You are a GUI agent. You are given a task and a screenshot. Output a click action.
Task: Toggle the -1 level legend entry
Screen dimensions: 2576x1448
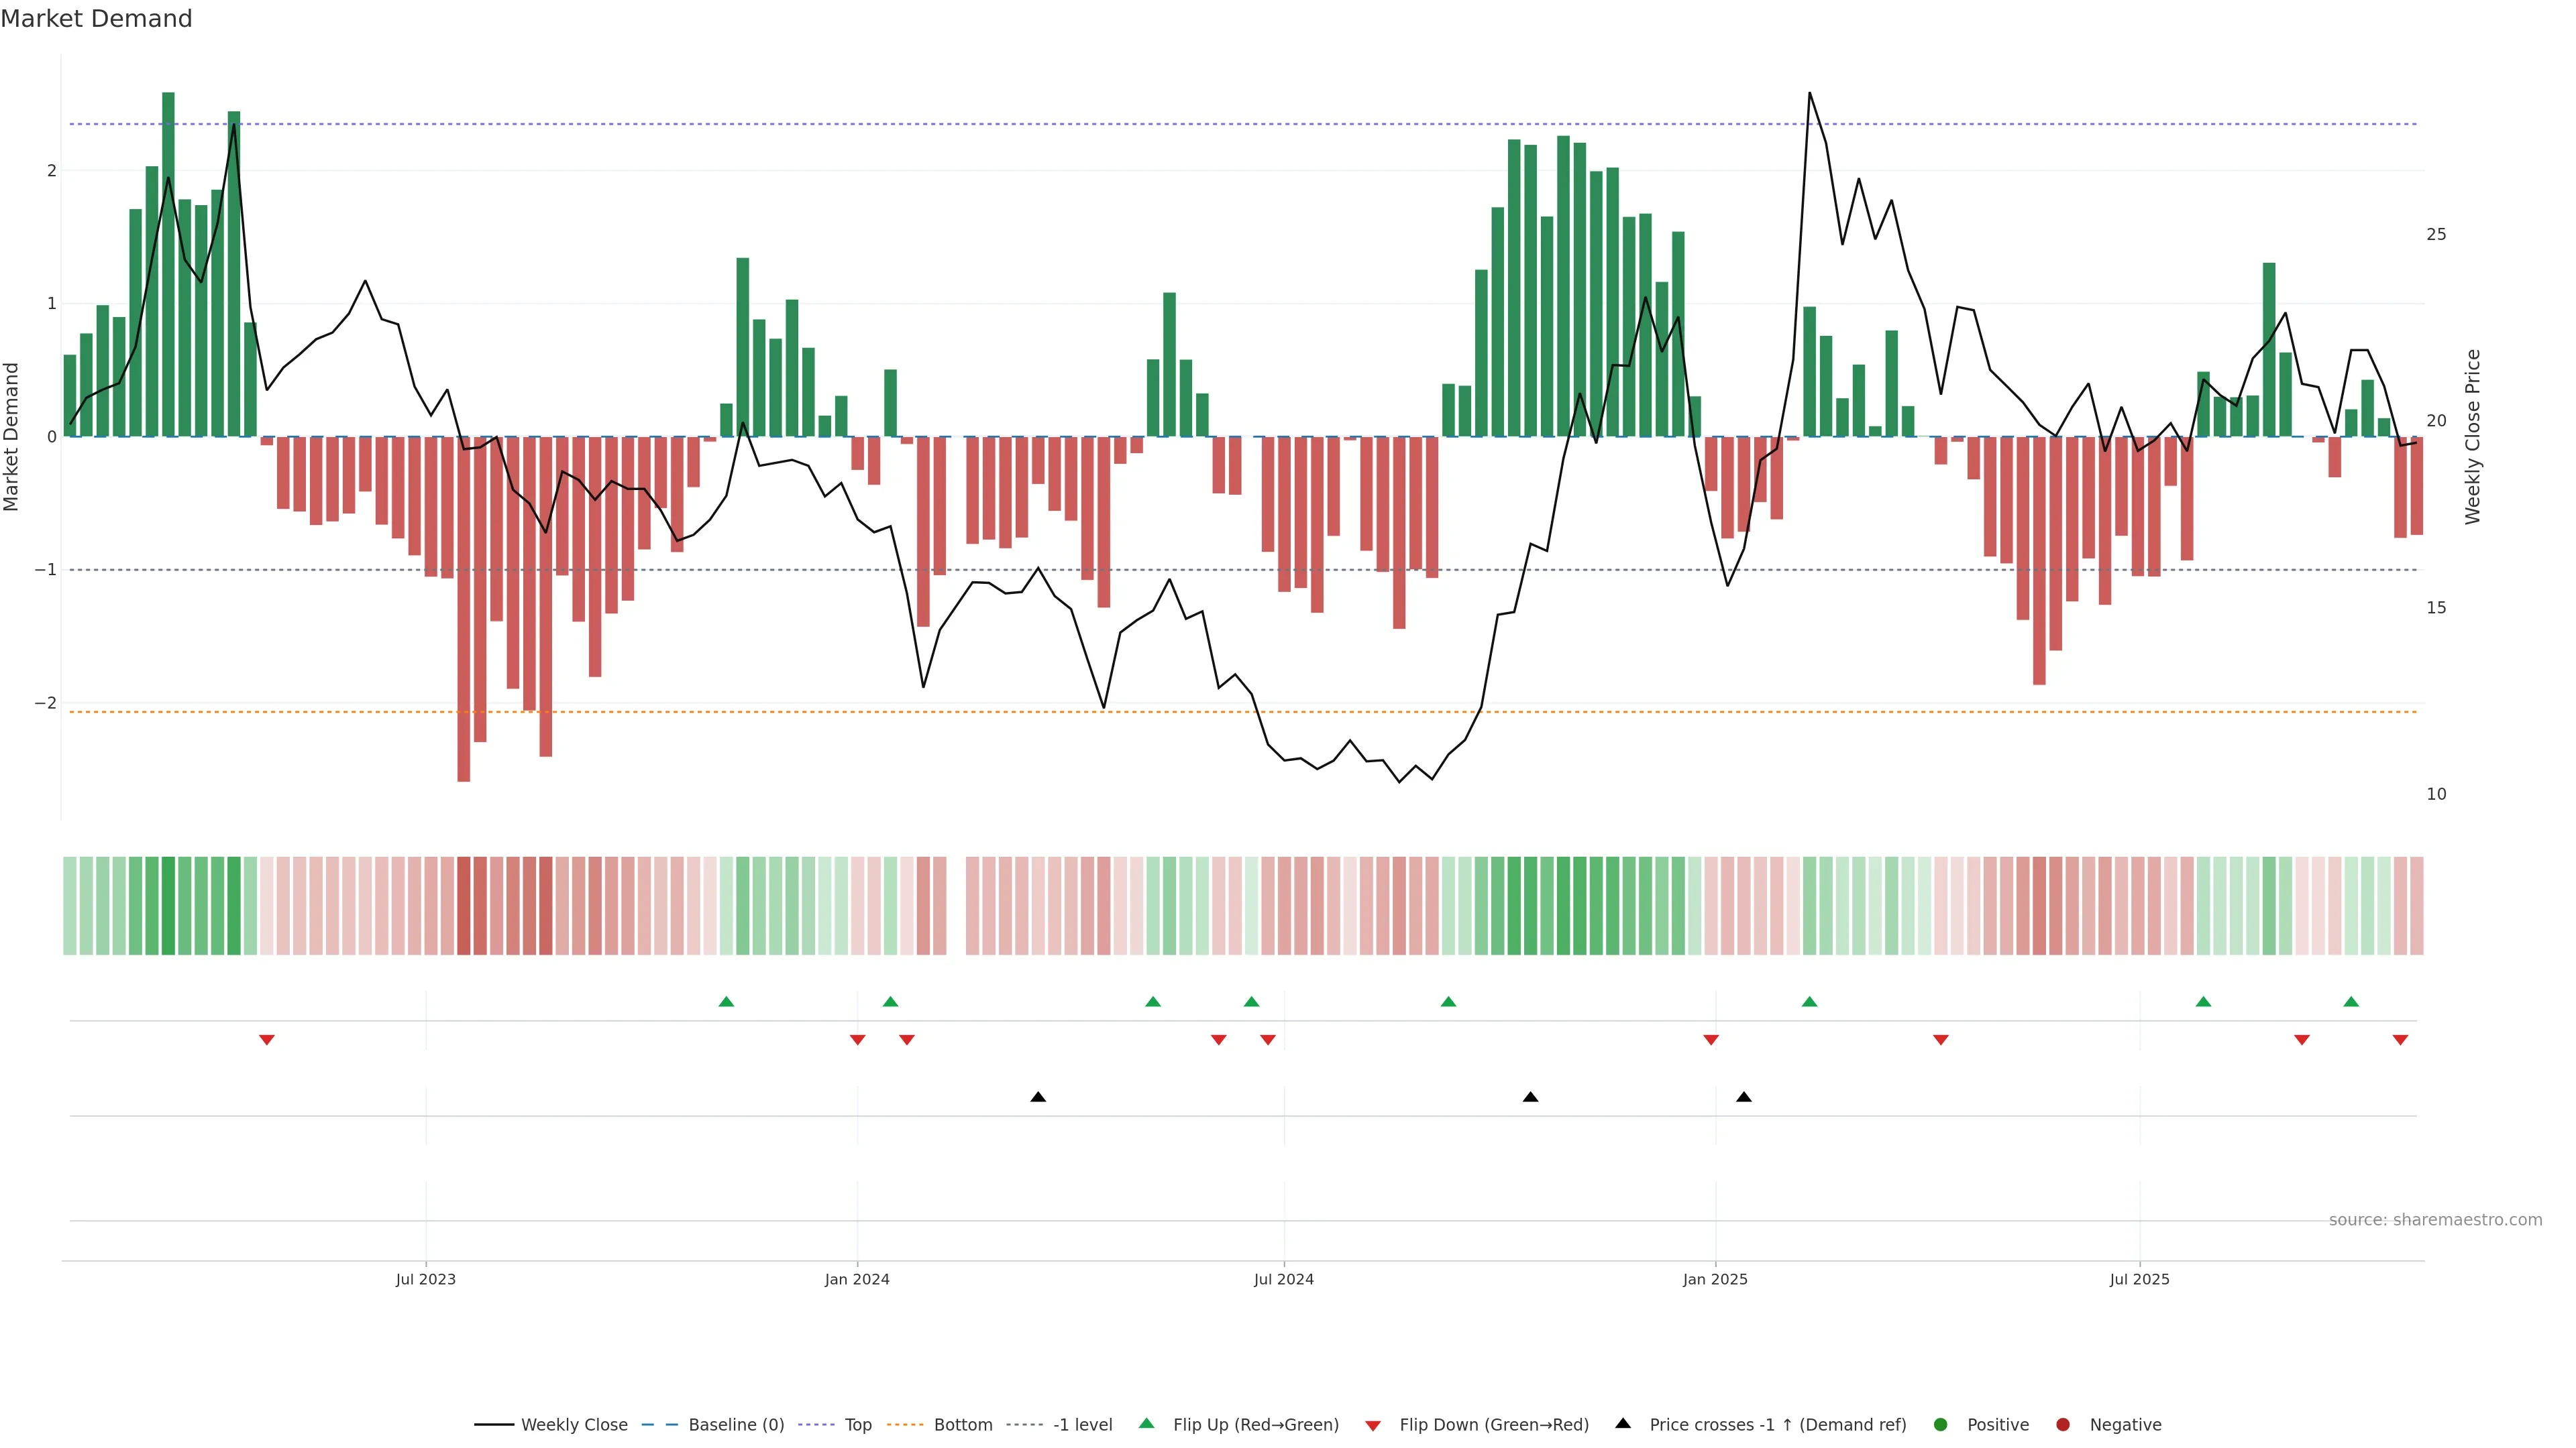coord(1082,1425)
